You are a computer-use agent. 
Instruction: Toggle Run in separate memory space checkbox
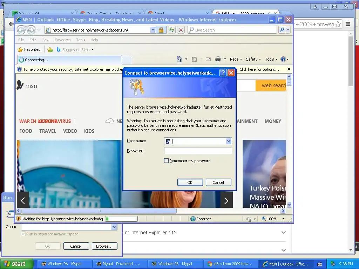coord(23,234)
